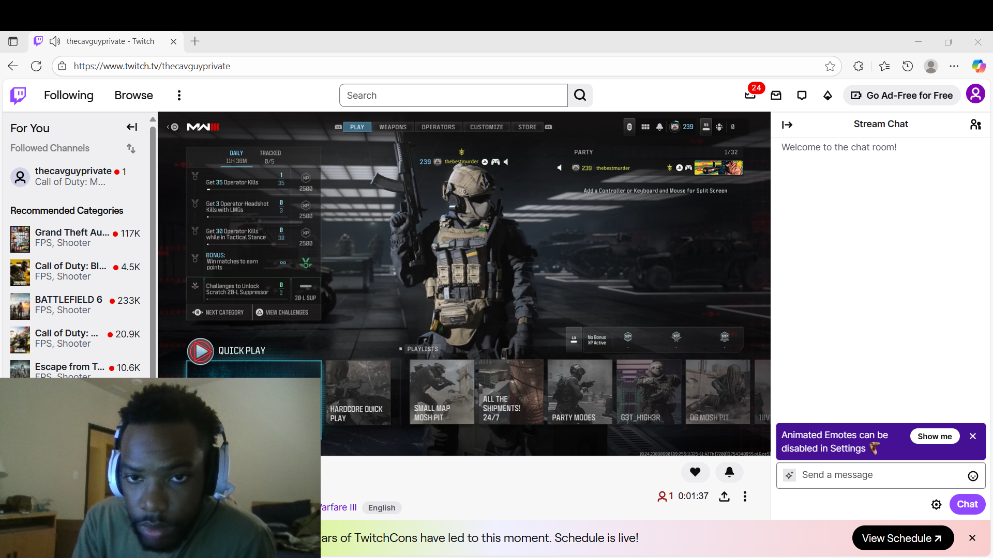This screenshot has height=558, width=993.
Task: Open the emote picker smiley
Action: point(973,476)
